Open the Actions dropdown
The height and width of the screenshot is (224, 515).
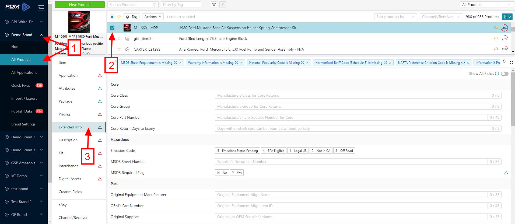pos(153,17)
